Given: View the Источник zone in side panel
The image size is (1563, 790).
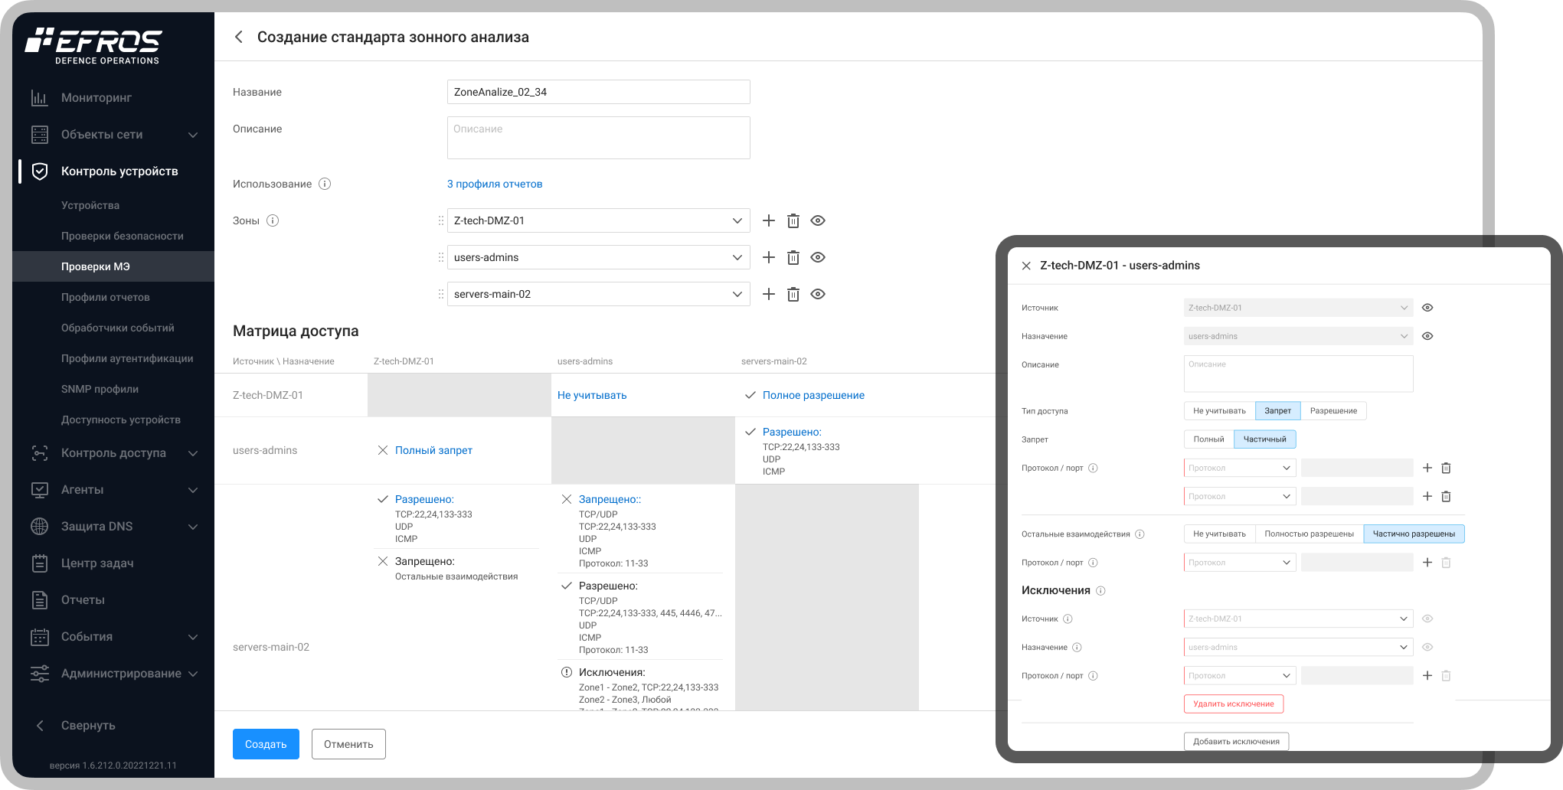Looking at the screenshot, I should [x=1427, y=308].
